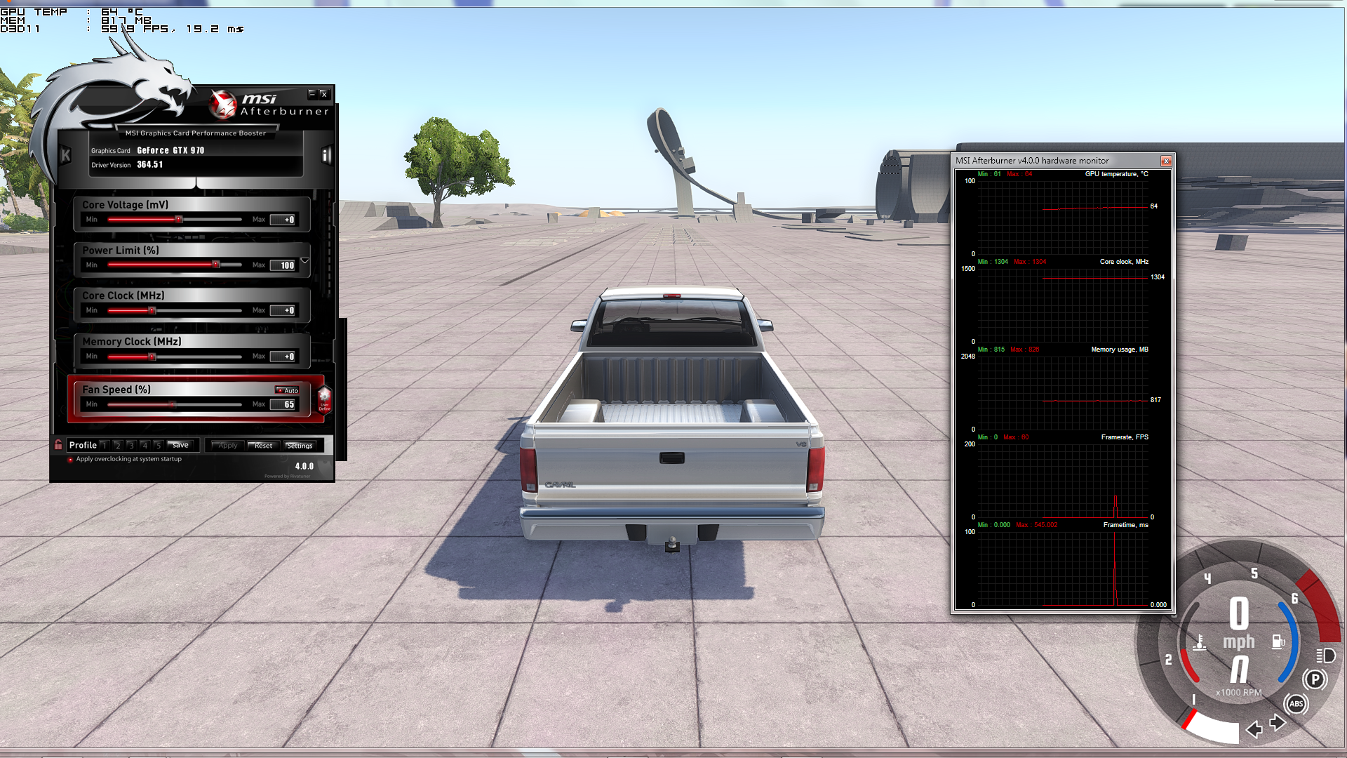
Task: Open the Kombustor K button
Action: click(x=65, y=155)
